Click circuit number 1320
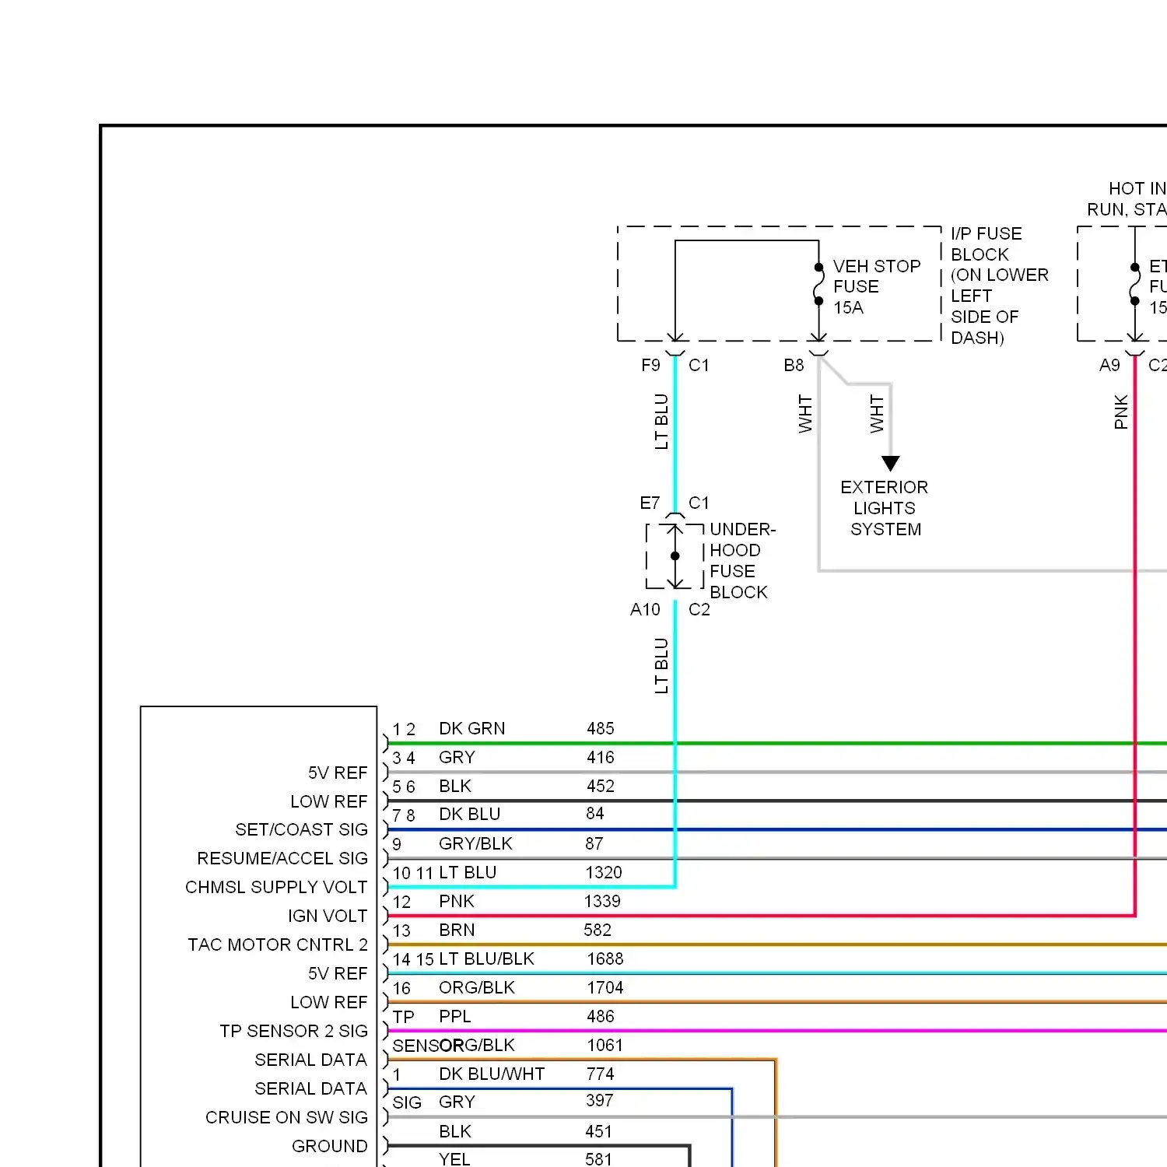Screen dimensions: 1167x1167 tap(604, 873)
